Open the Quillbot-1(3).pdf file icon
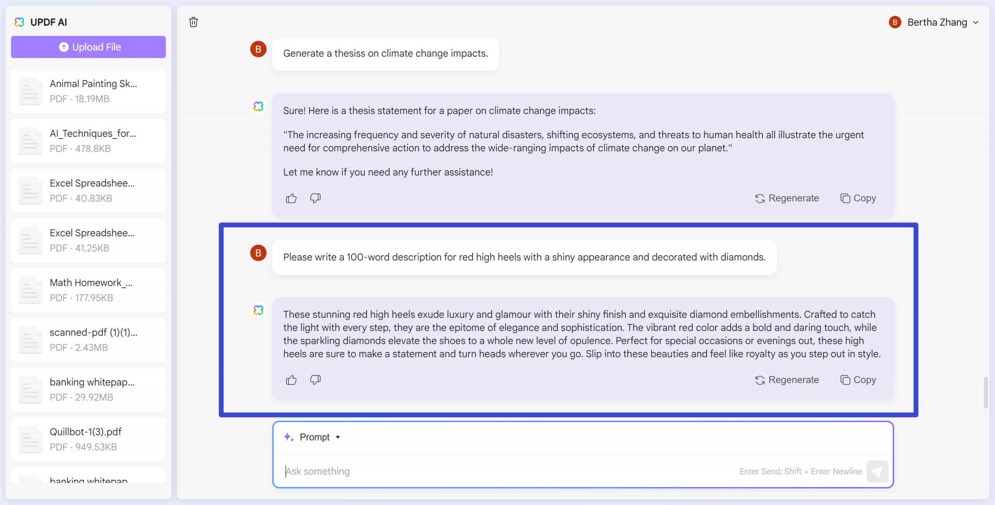 coord(30,439)
